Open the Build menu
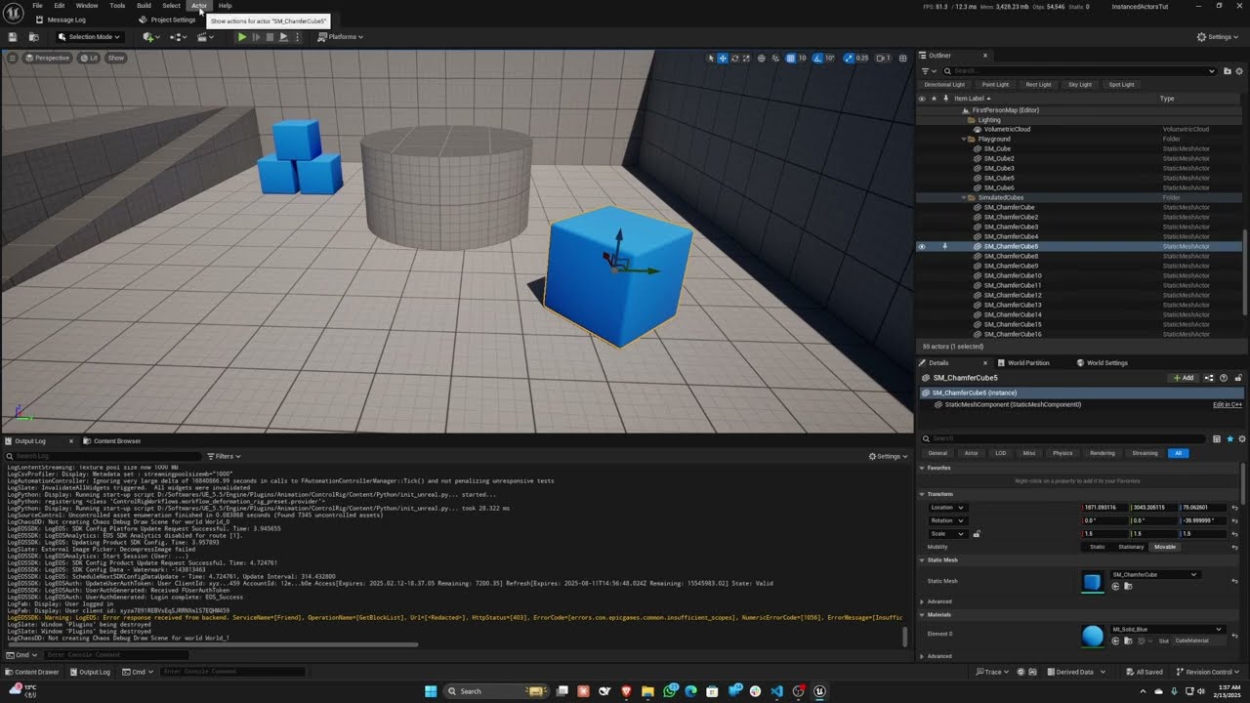 click(x=144, y=6)
